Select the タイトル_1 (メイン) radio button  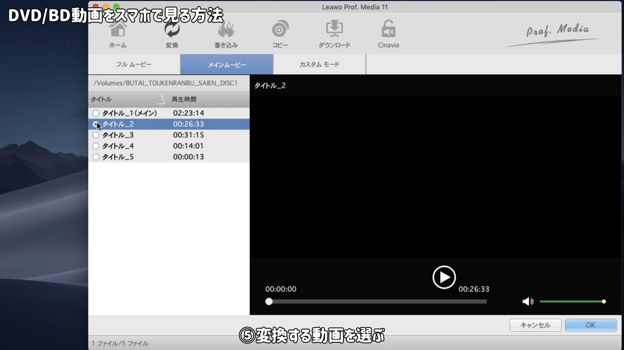pos(96,113)
